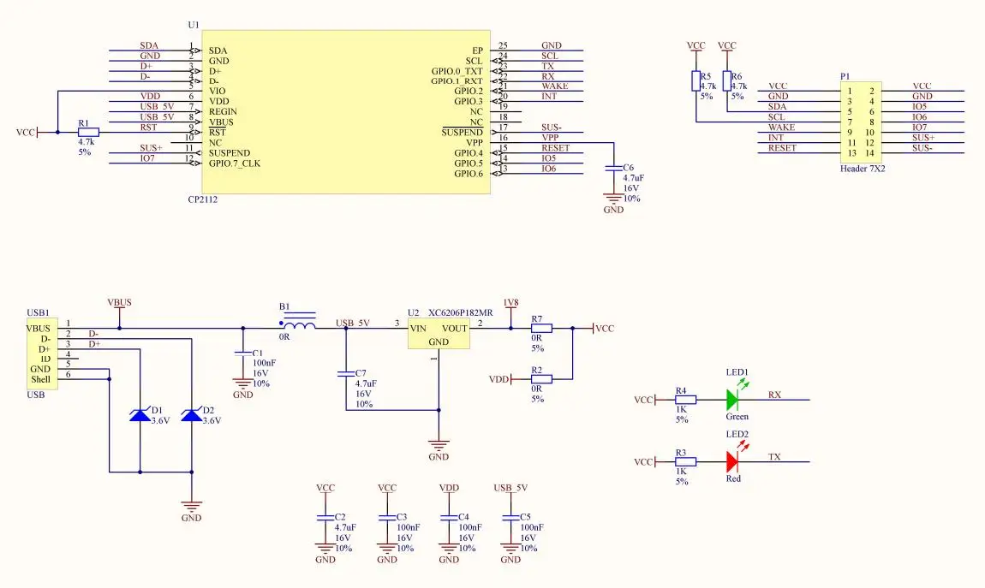Select the red LED2 symbol
This screenshot has width=985, height=588.
[732, 462]
